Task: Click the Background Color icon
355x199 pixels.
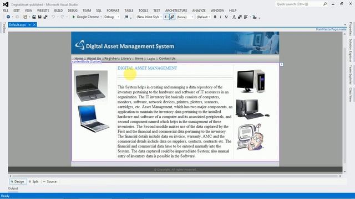Action: 240,17
